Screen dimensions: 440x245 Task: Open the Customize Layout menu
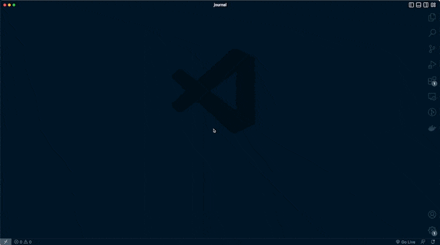[x=433, y=5]
